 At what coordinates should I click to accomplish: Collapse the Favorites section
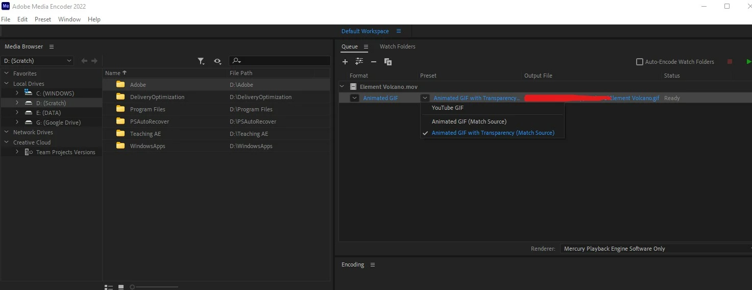[x=7, y=74]
